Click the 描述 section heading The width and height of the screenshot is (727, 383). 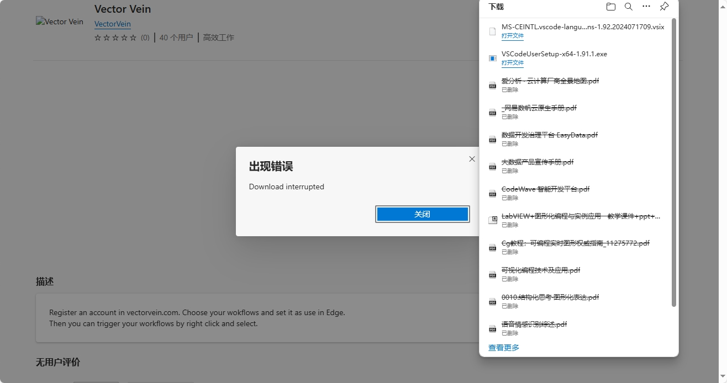(x=45, y=281)
